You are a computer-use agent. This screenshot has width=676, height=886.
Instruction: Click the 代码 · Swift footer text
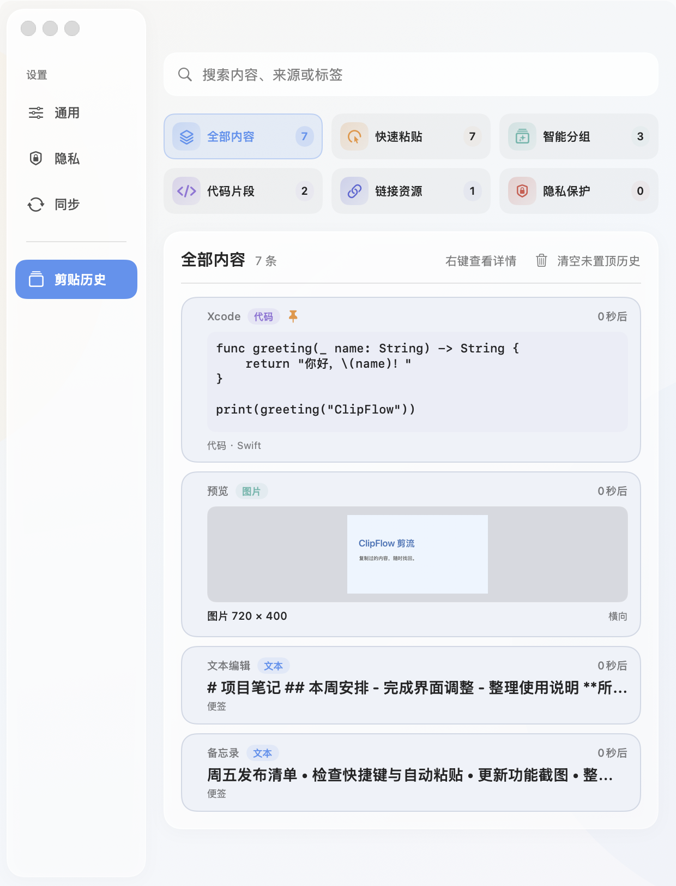point(234,446)
